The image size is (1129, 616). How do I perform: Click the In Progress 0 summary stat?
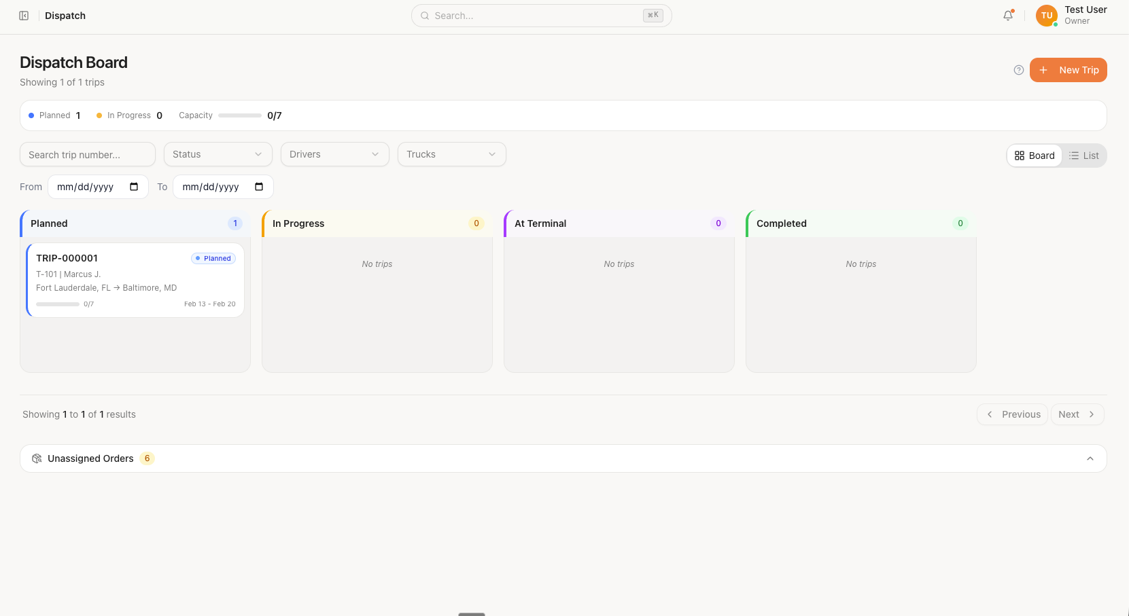[129, 115]
